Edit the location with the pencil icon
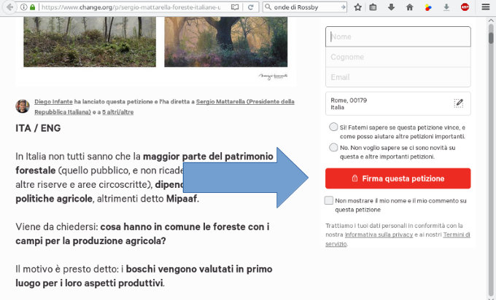Viewport: 496px width, 300px height. click(459, 103)
